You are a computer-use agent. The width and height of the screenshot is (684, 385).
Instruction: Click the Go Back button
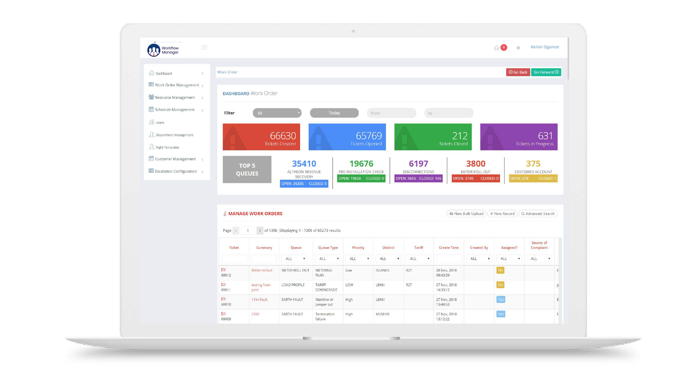[518, 72]
